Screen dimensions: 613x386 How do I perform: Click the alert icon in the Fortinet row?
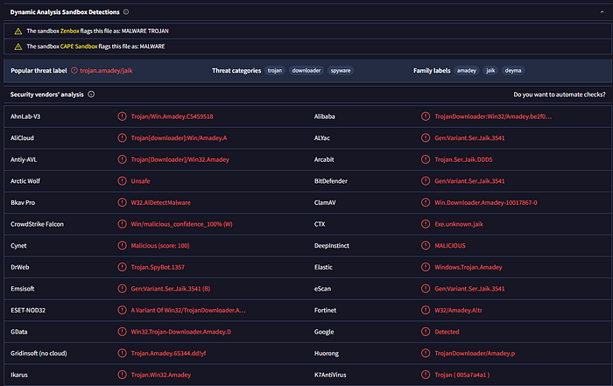(x=426, y=310)
